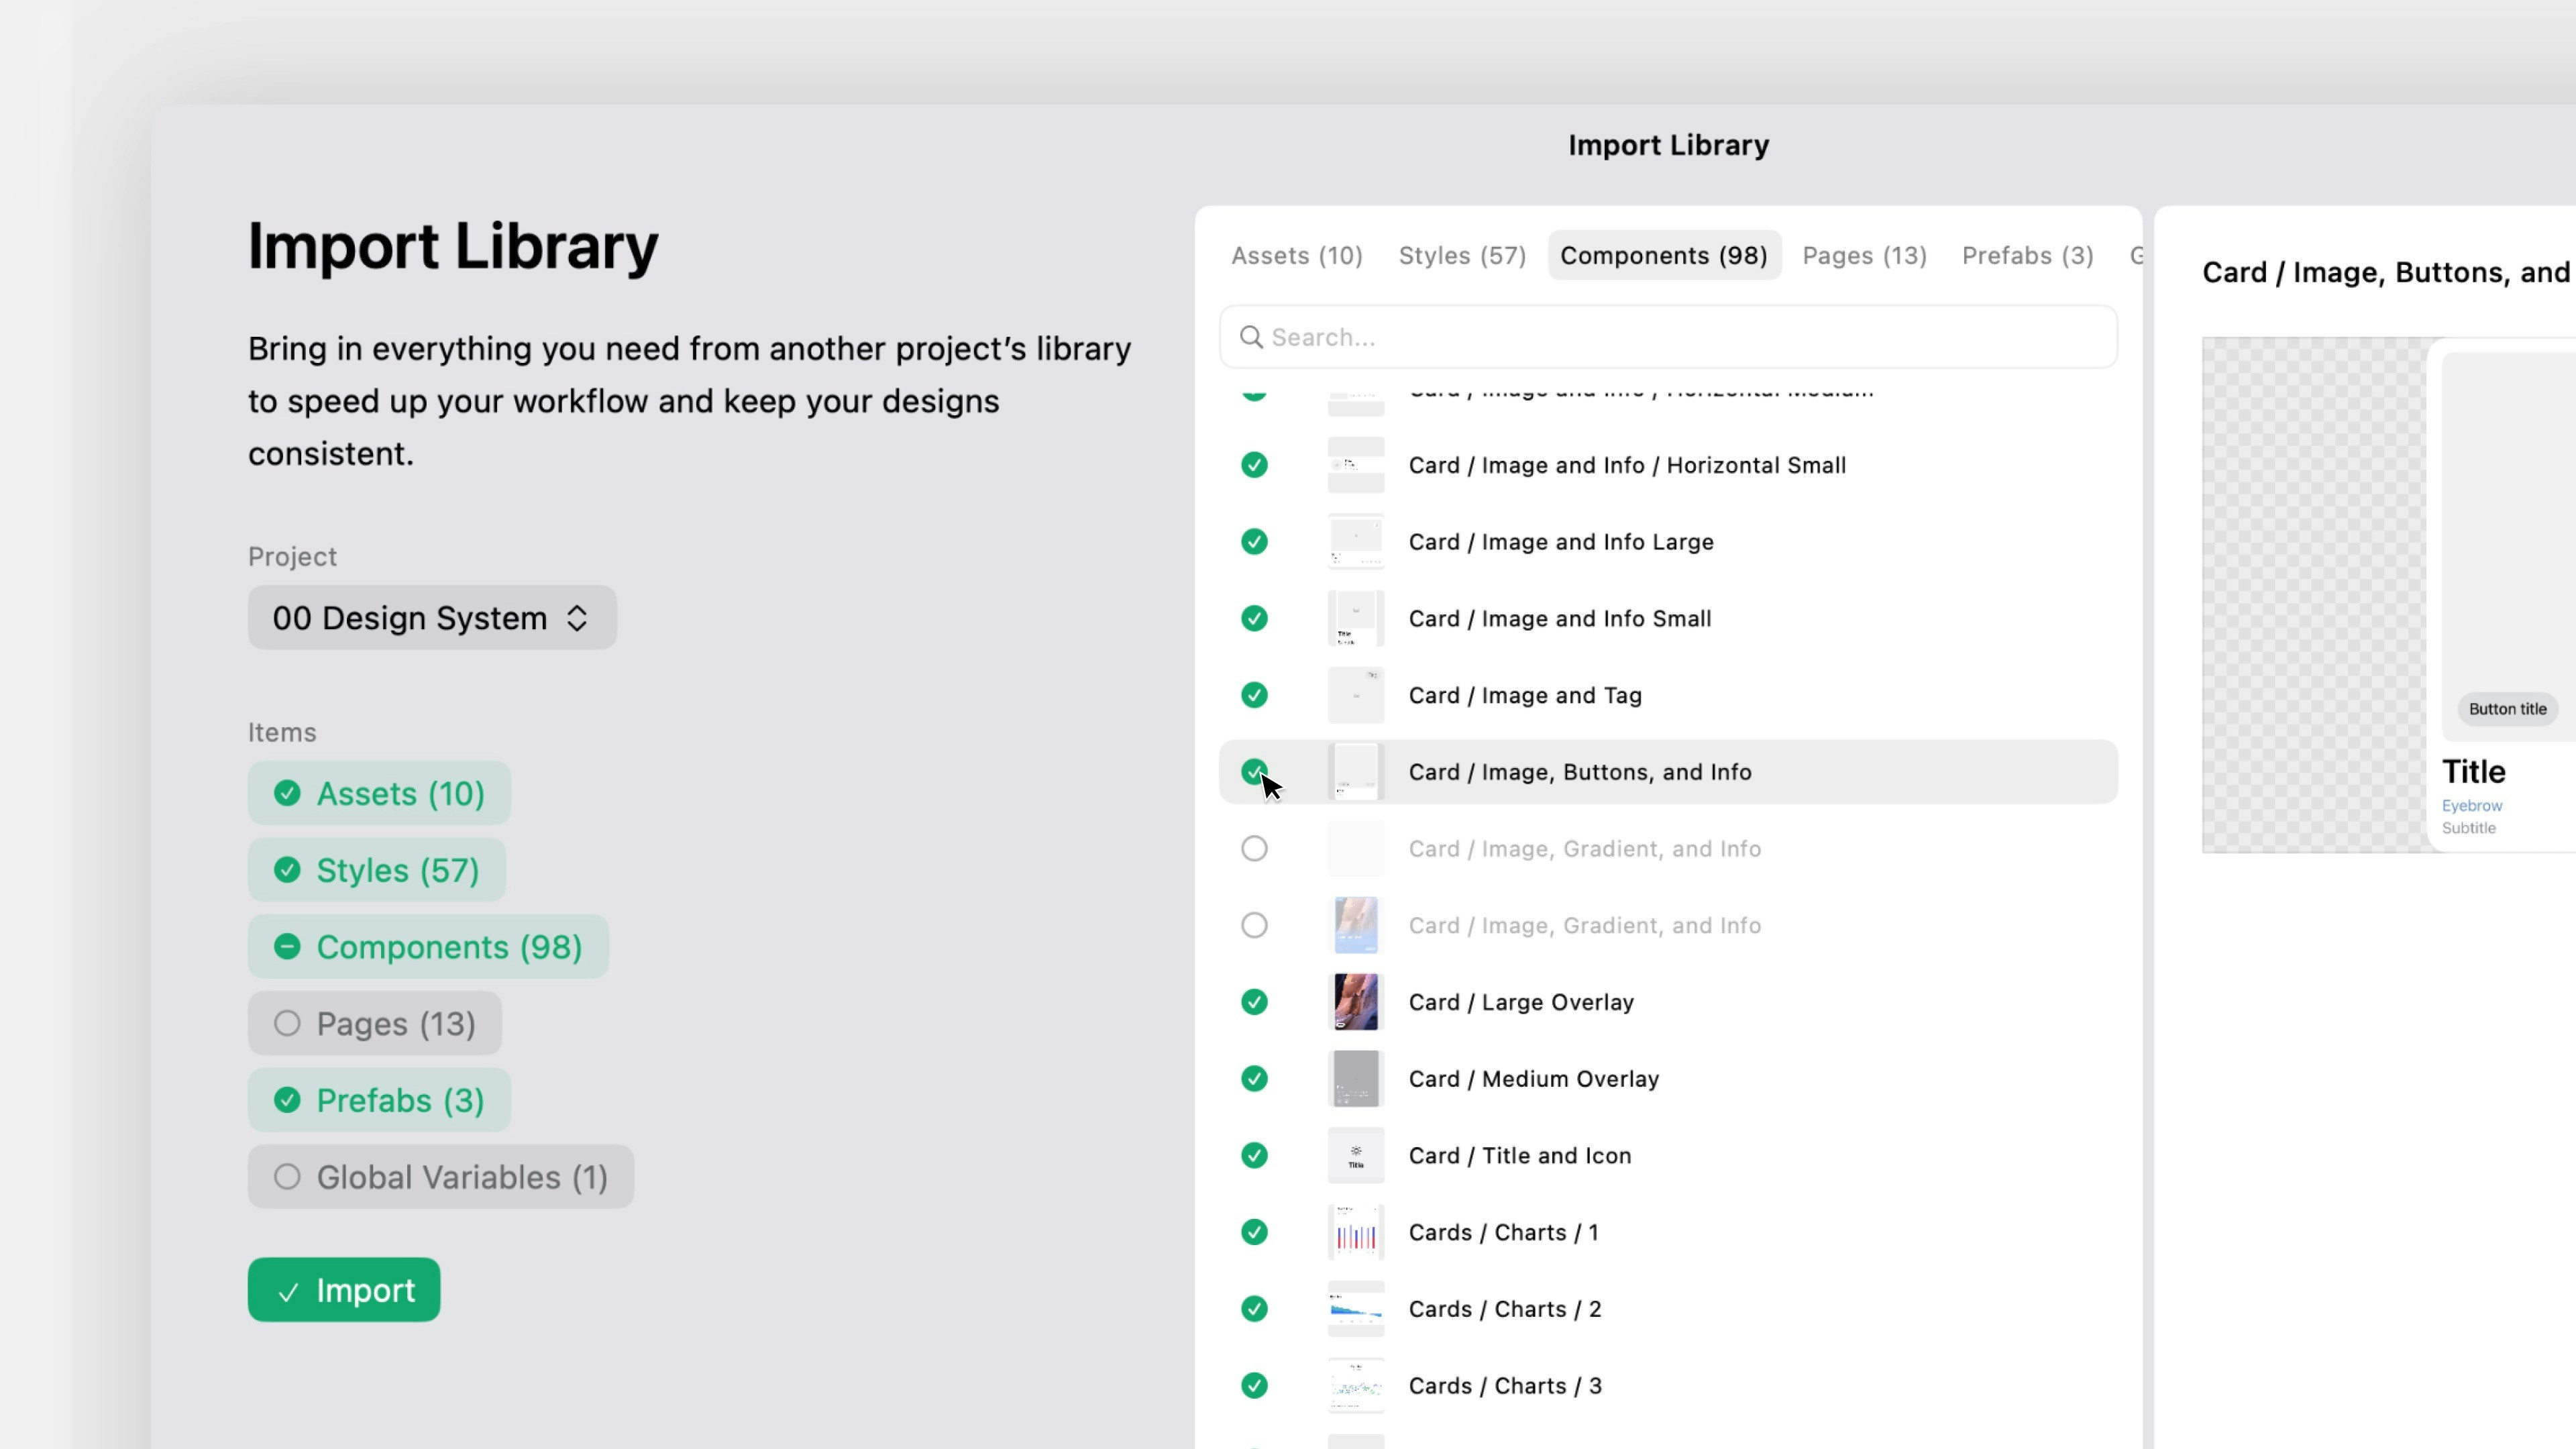
Task: Uncheck Card / Image and Tag
Action: [x=1254, y=695]
